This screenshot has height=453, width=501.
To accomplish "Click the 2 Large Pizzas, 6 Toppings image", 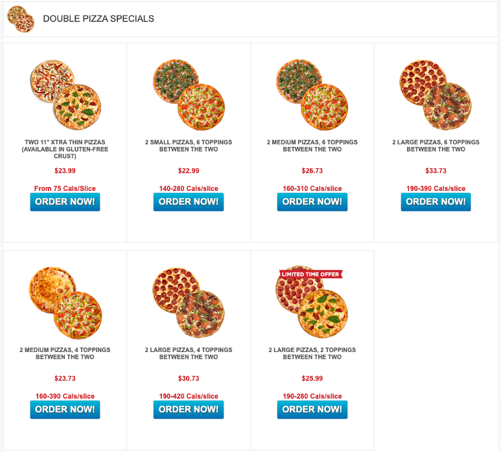I will coord(436,95).
